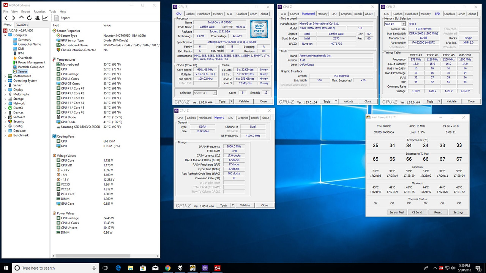Viewport: 486px width, 273px height.
Task: Click the AIDA64 graph toolbar icon
Action: click(x=45, y=18)
